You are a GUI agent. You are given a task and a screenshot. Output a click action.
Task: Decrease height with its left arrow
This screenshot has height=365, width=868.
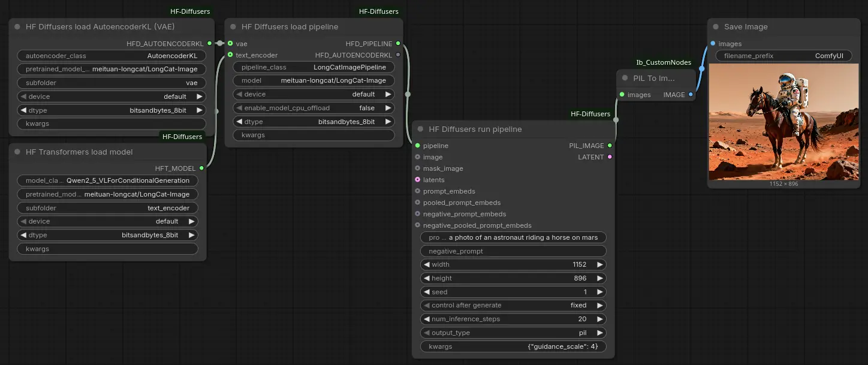click(x=427, y=278)
